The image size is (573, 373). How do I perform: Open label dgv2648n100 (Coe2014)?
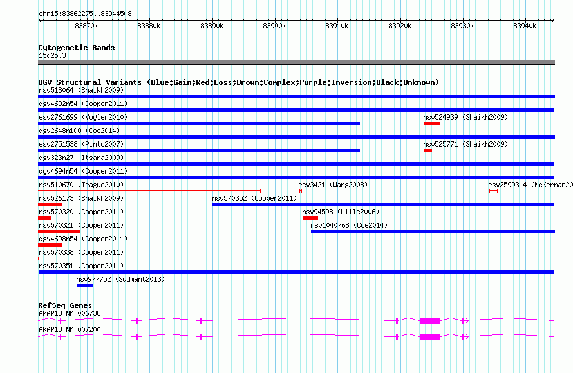(x=79, y=131)
